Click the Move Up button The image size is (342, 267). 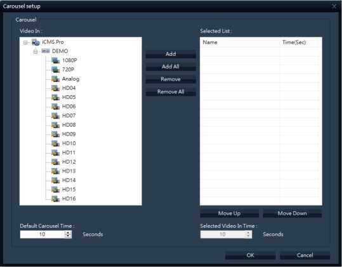(x=229, y=213)
